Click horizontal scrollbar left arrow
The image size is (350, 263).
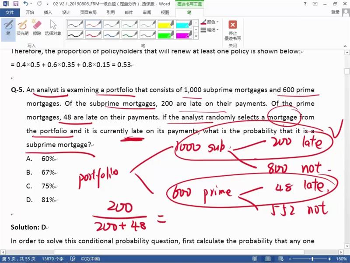(x=3, y=252)
